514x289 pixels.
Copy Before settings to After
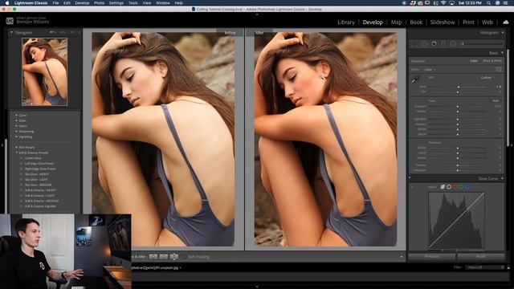153,257
